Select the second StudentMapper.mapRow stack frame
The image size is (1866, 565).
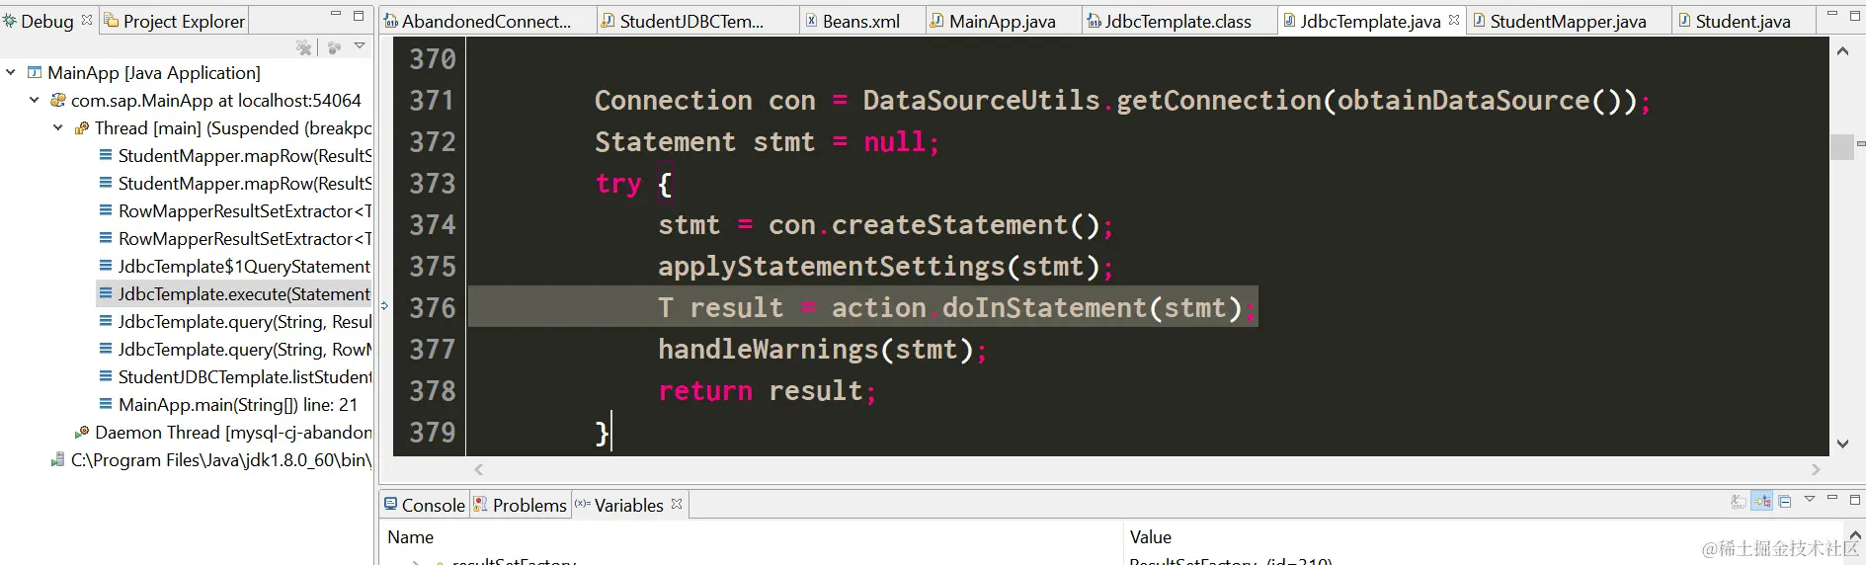[235, 183]
